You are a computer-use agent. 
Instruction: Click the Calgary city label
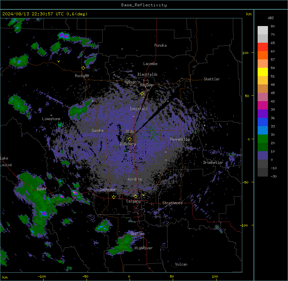click(133, 201)
